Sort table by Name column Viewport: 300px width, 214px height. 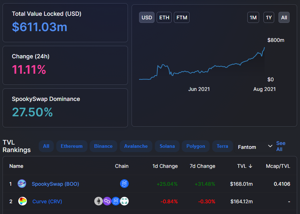tap(16, 166)
